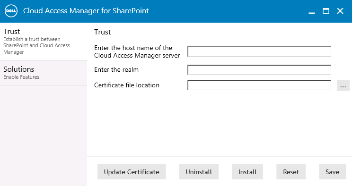This screenshot has height=186, width=352.
Task: Maximize the Cloud Access Manager window
Action: 326,11
